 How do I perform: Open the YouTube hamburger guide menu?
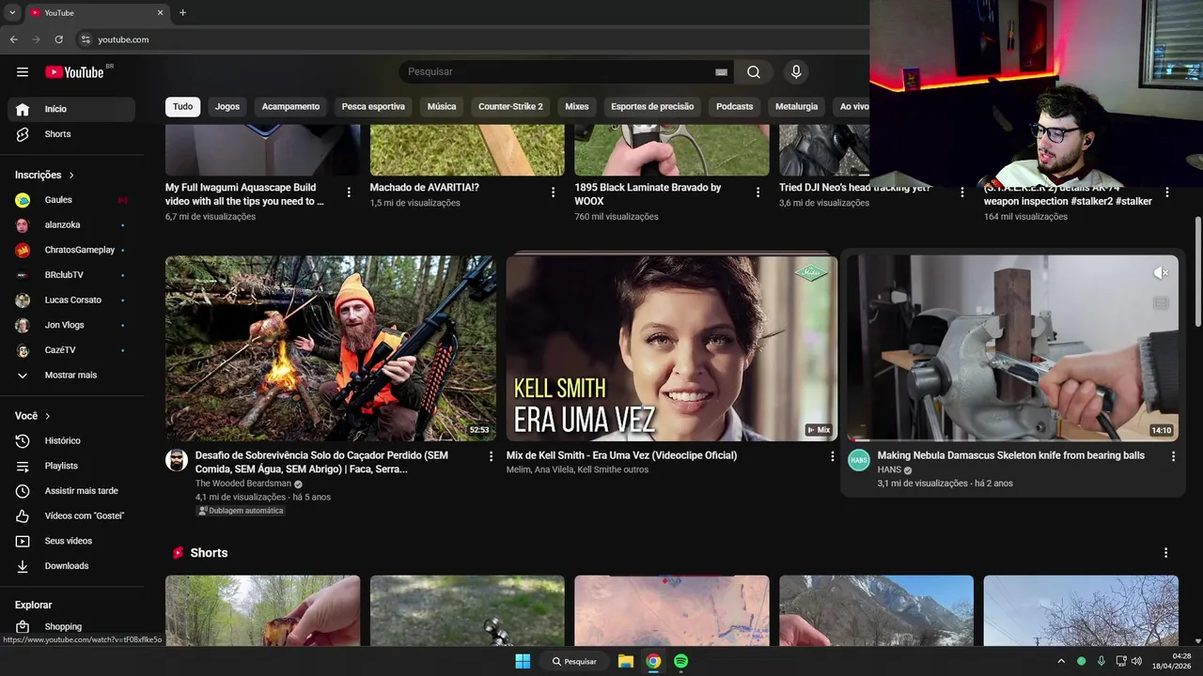tap(23, 72)
